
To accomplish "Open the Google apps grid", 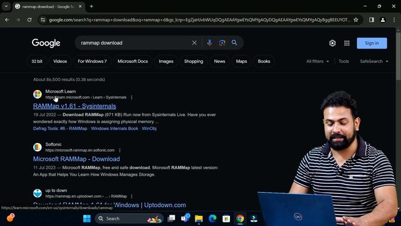I will [346, 43].
